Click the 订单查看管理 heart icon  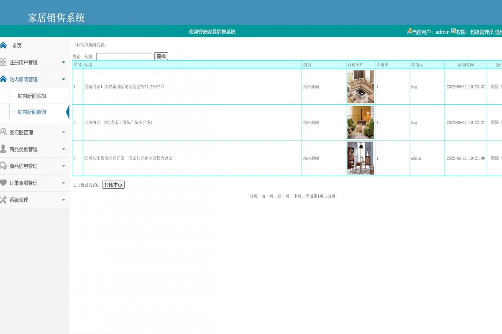point(3,183)
